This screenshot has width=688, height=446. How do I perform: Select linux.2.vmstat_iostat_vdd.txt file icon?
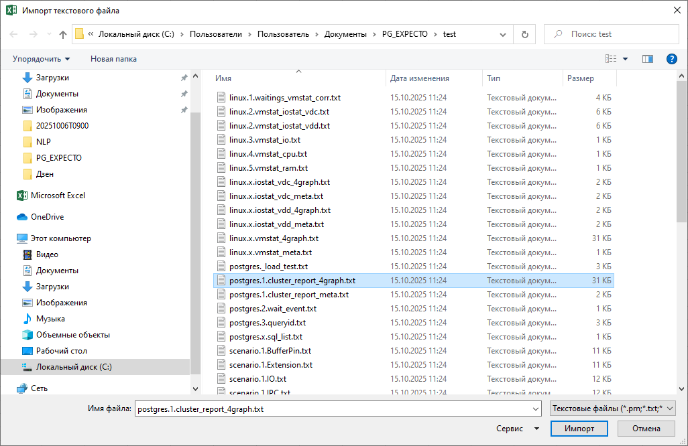pyautogui.click(x=221, y=126)
